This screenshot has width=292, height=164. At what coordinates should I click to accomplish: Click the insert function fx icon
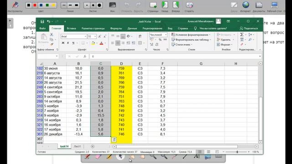pyautogui.click(x=85, y=56)
